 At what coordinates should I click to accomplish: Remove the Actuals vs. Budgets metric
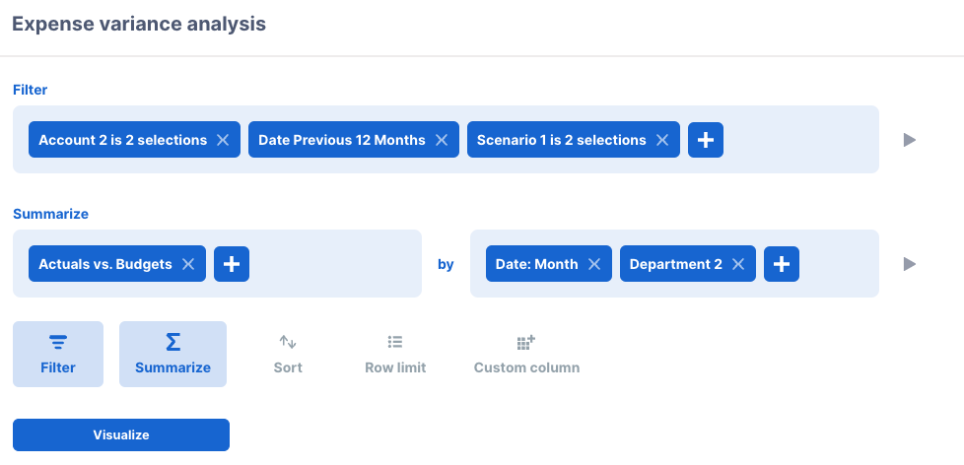[188, 264]
